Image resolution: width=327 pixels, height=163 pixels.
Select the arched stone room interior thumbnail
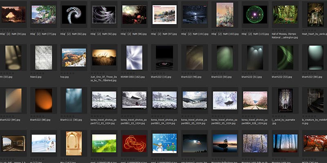click(13, 143)
